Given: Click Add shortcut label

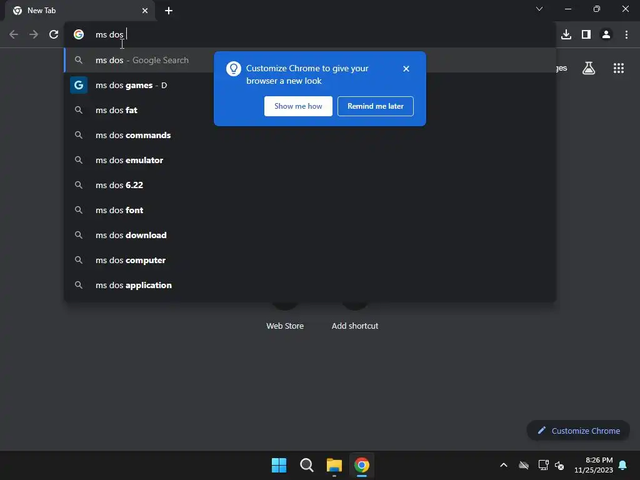Looking at the screenshot, I should click(x=355, y=326).
